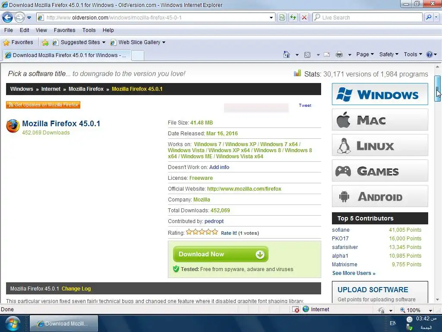This screenshot has height=332, width=442.
Task: Open the mozilla.com/firefox official website link
Action: point(244,189)
